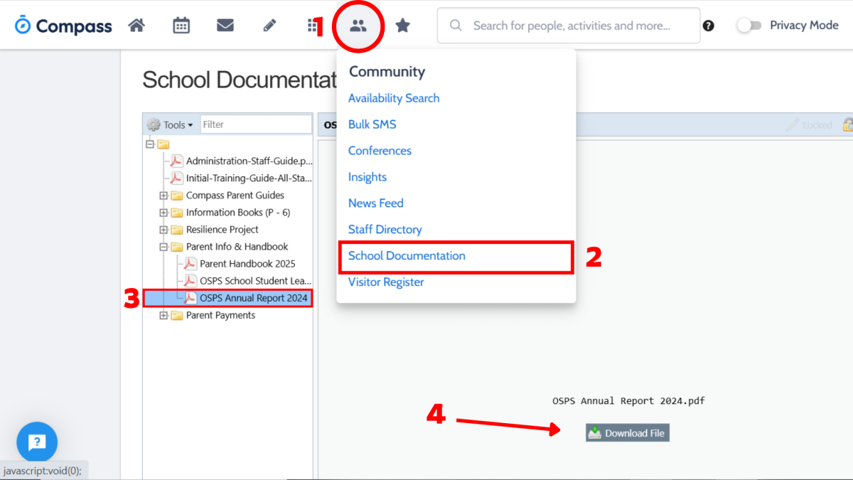Screen dimensions: 853x480
Task: Choose Staff Directory in Community menu
Action: [385, 230]
